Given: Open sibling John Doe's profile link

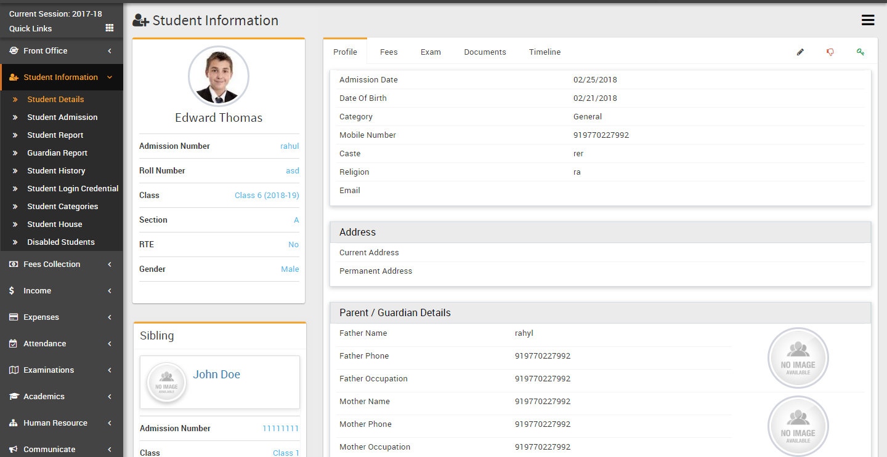Looking at the screenshot, I should [x=216, y=375].
